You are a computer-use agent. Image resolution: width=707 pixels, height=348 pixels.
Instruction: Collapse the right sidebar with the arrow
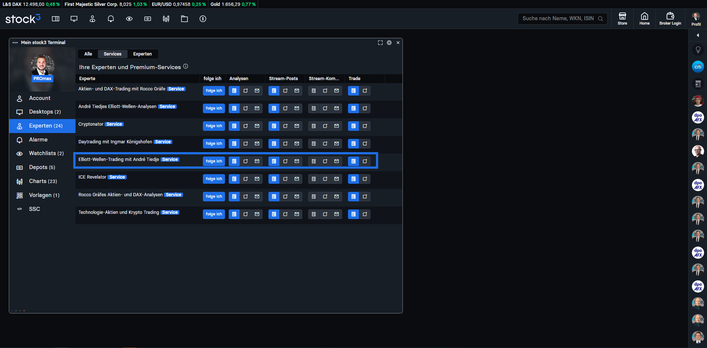(698, 35)
